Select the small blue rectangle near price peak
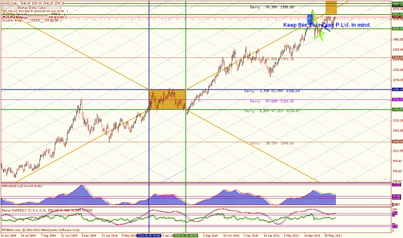The image size is (403, 238). (310, 19)
